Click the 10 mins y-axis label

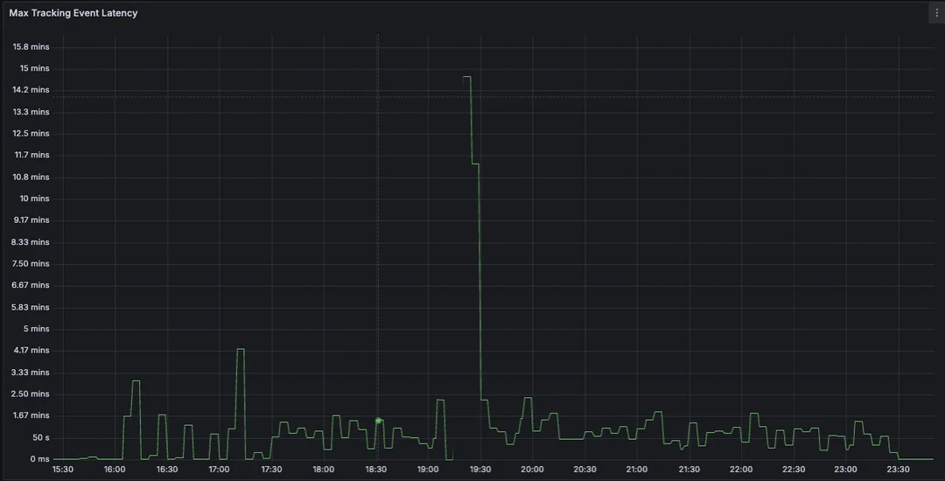click(x=35, y=199)
